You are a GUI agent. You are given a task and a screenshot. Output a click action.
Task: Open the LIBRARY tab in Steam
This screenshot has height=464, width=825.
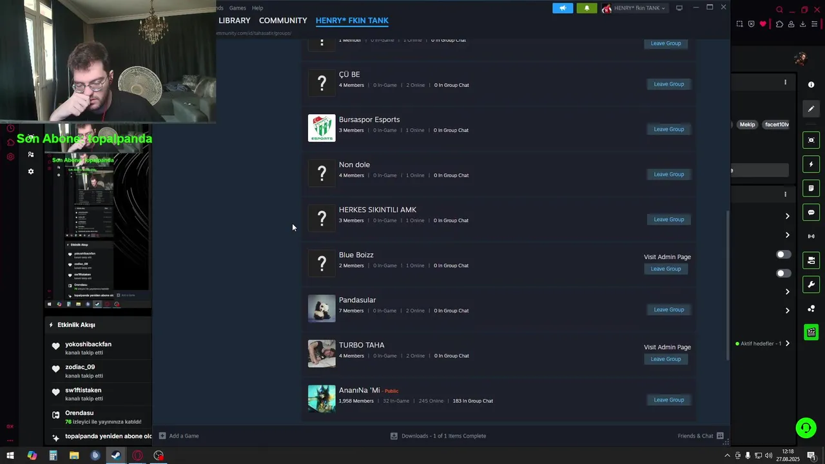coord(235,21)
